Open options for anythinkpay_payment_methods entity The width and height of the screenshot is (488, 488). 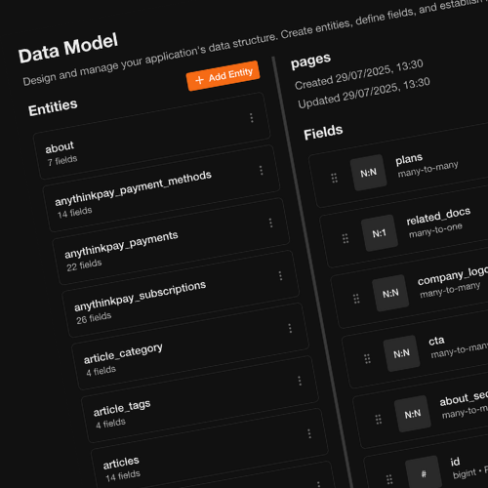click(261, 170)
